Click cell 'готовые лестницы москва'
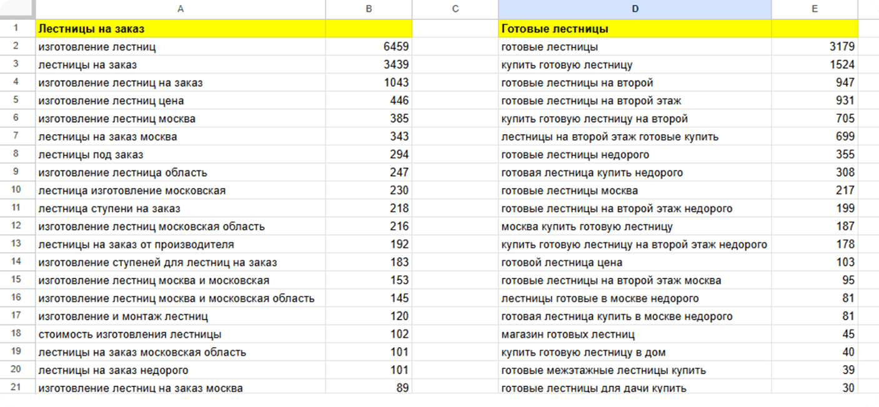Viewport: 879px width, 407px height. (635, 190)
